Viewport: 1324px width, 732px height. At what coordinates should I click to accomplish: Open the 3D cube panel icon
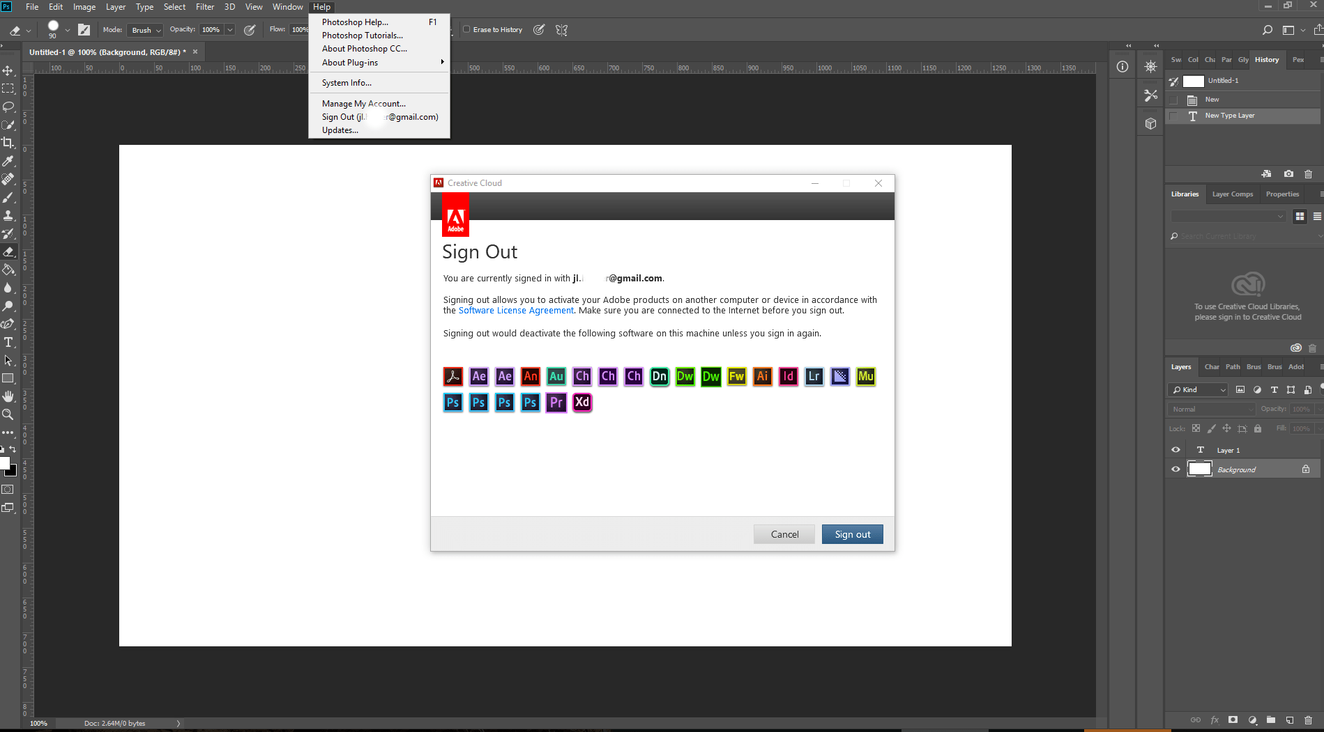(x=1150, y=123)
